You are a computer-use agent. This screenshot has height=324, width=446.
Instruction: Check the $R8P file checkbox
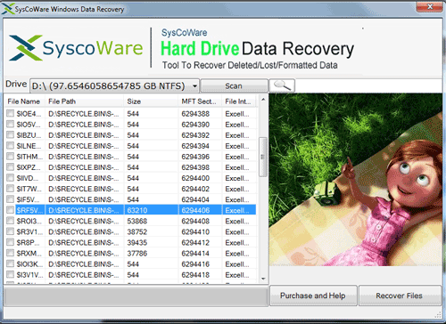[10, 242]
